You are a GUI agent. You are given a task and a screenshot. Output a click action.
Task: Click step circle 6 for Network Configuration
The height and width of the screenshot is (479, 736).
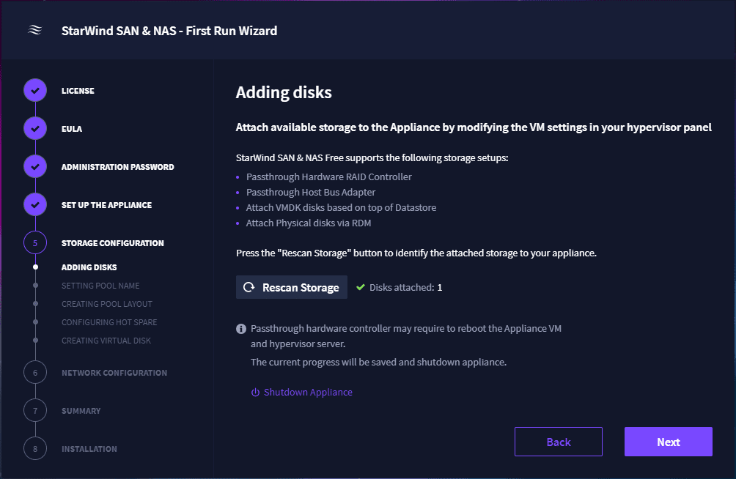34,372
